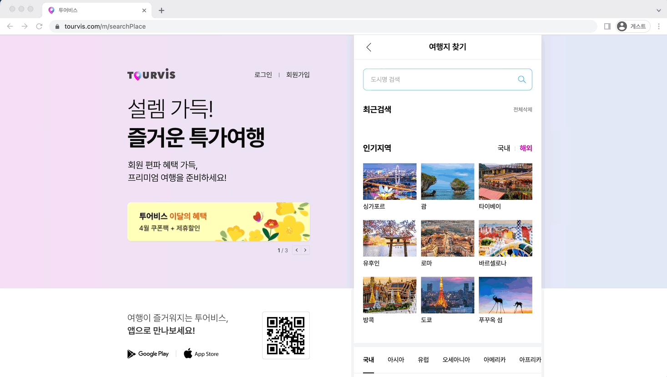Image resolution: width=667 pixels, height=377 pixels.
Task: Click the 푸꾸옥 섬 label text
Action: [x=490, y=320]
